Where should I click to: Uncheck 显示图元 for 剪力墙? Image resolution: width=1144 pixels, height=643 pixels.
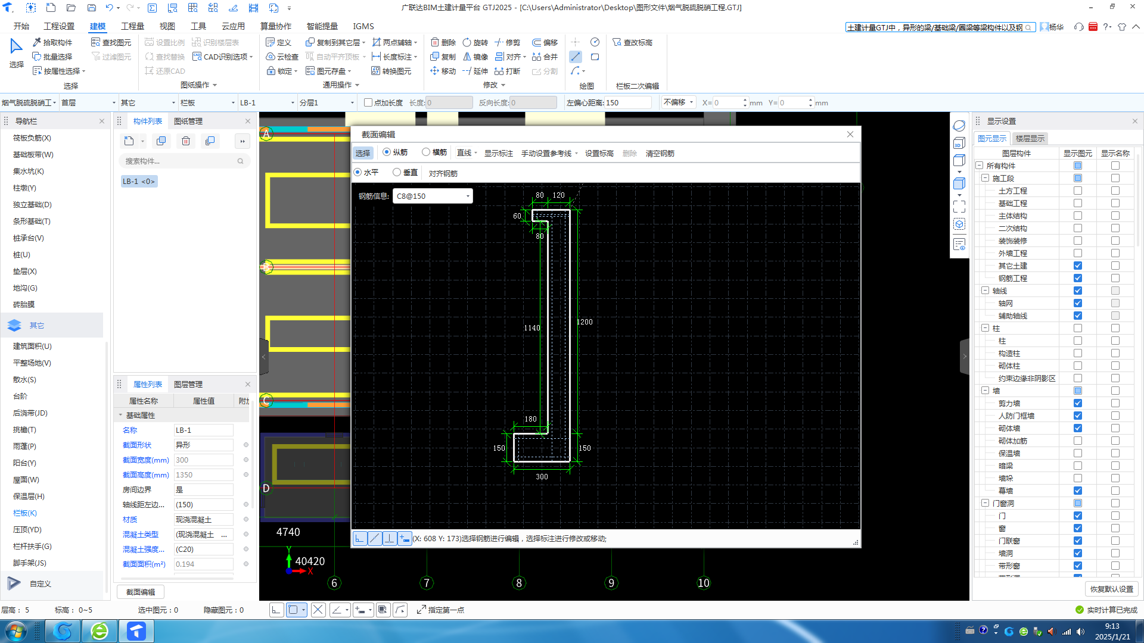pos(1078,403)
